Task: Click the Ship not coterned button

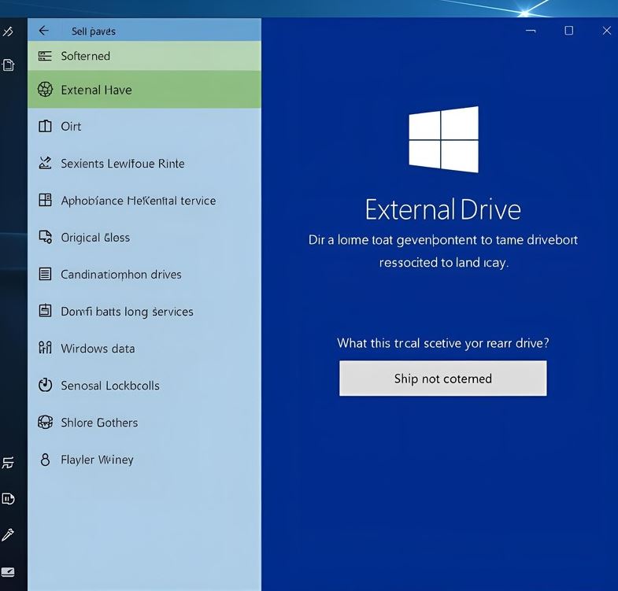Action: (442, 379)
